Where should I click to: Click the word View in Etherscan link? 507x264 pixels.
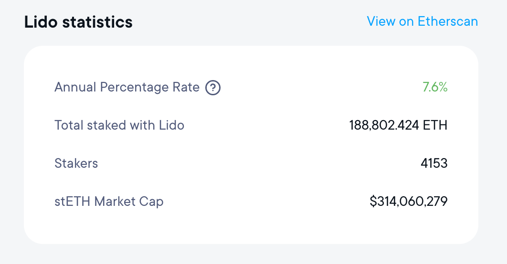pos(381,21)
